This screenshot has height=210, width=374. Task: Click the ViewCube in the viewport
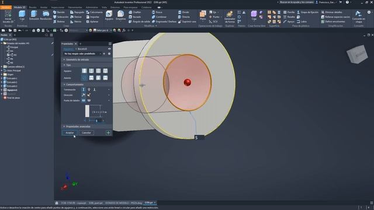click(x=357, y=54)
